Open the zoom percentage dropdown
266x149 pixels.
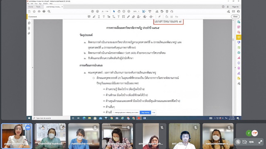pyautogui.click(x=136, y=11)
